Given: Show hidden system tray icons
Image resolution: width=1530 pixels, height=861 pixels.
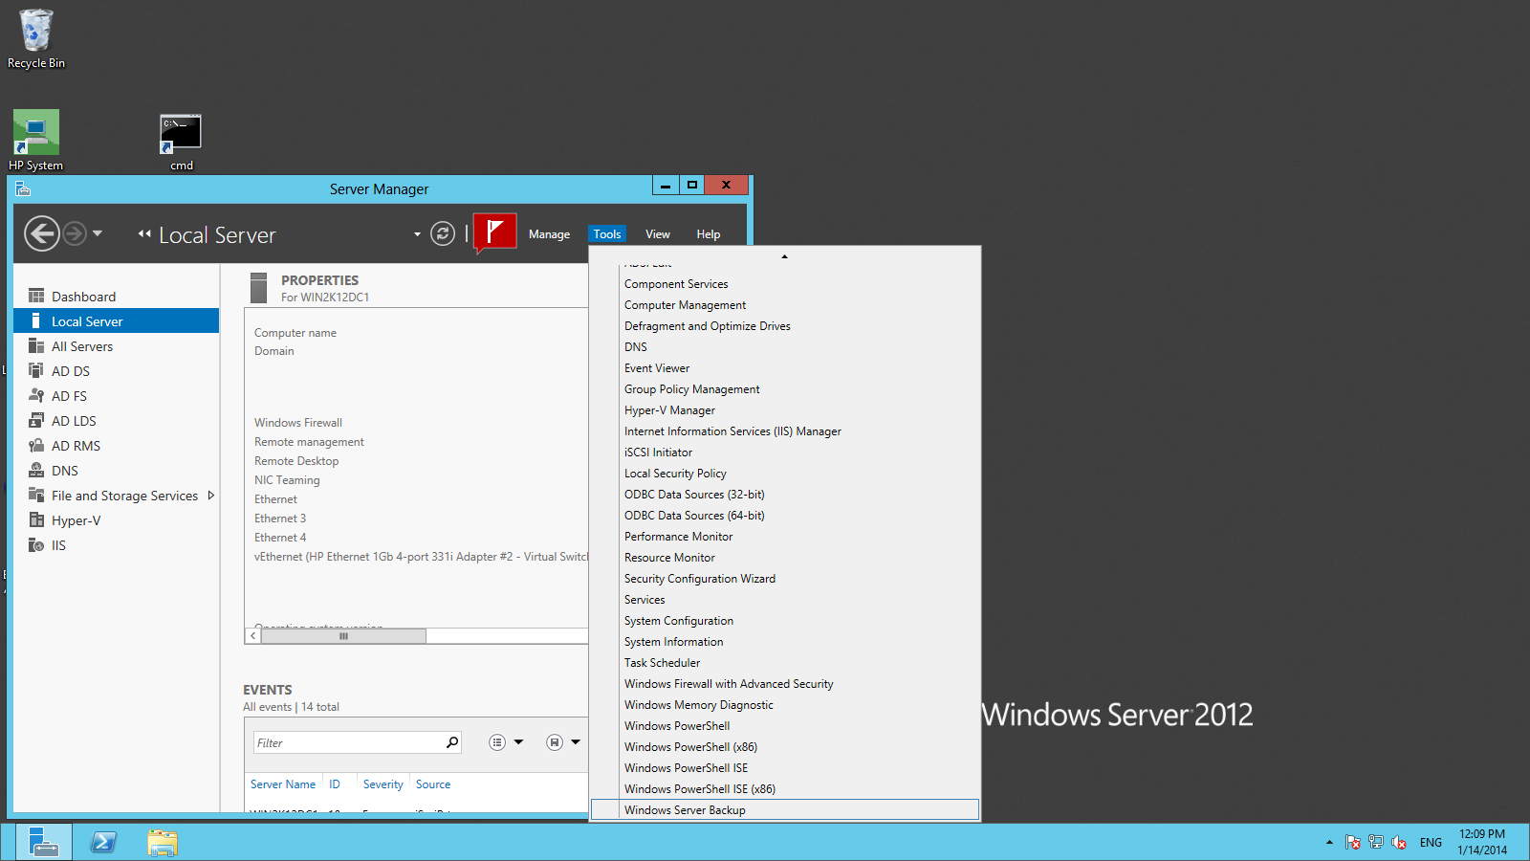Looking at the screenshot, I should point(1329,843).
